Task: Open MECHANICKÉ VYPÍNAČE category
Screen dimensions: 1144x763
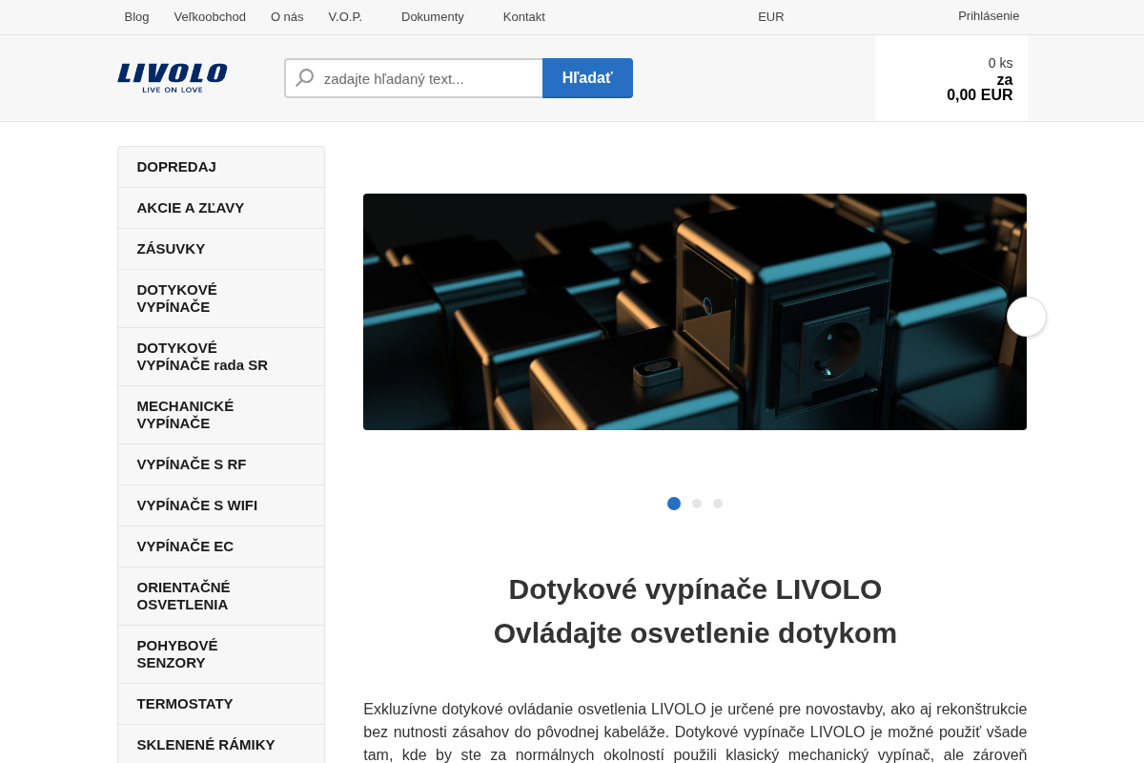Action: [x=221, y=415]
